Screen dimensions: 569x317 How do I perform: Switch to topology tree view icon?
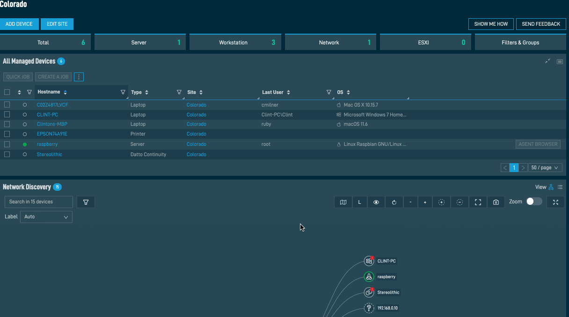tap(551, 187)
